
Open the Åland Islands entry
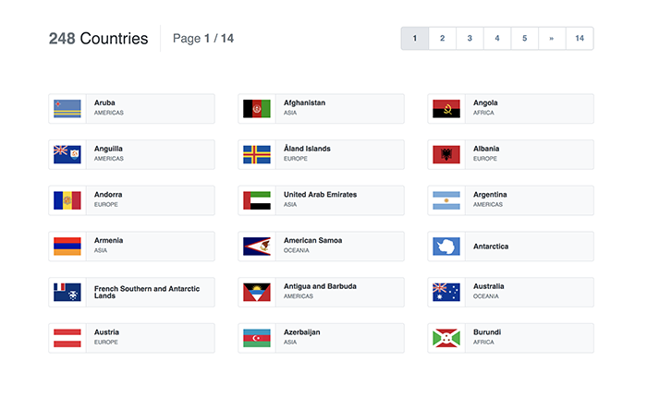pyautogui.click(x=321, y=154)
